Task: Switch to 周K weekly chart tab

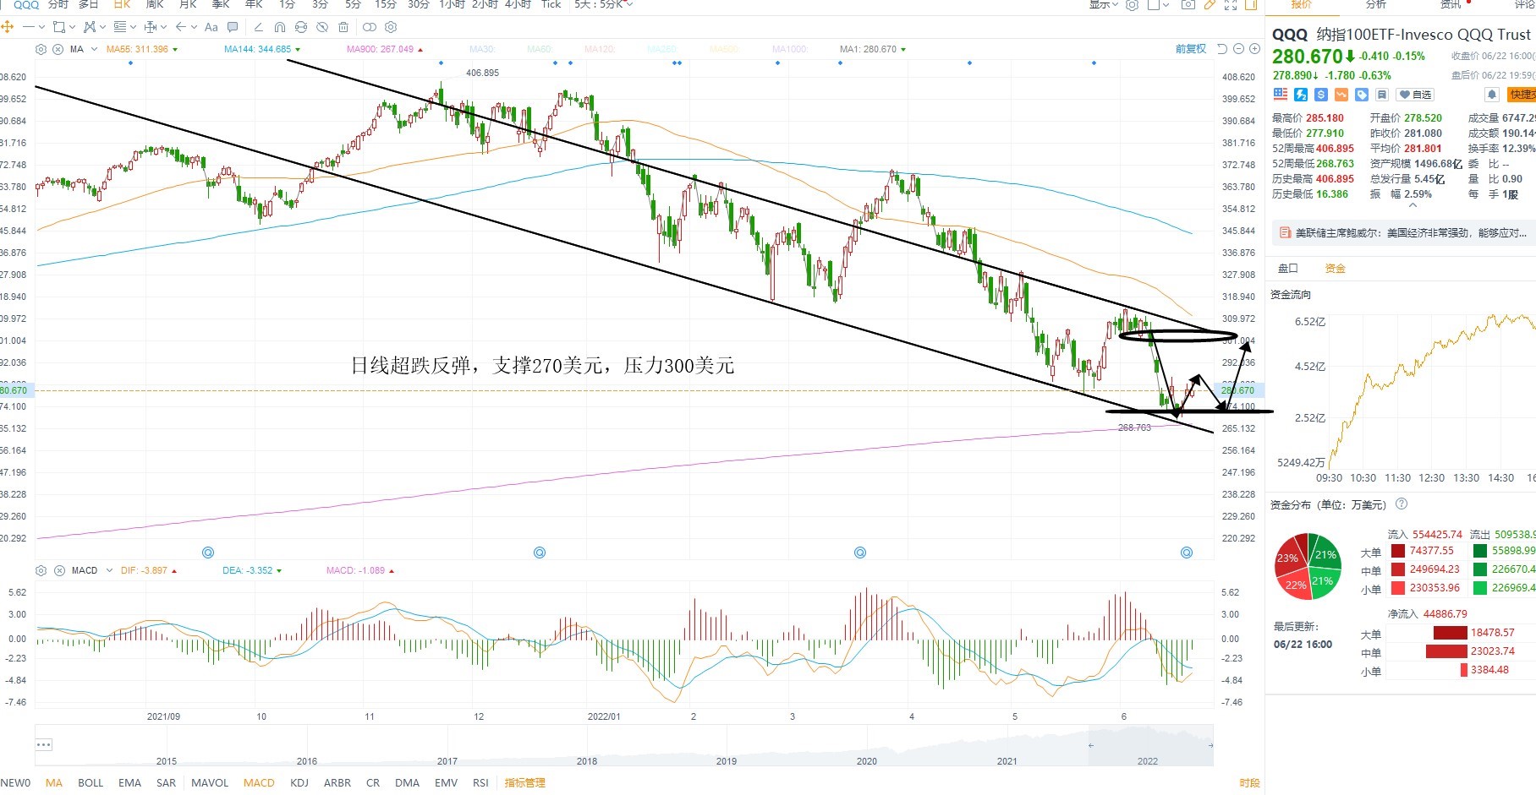Action: pos(155,4)
